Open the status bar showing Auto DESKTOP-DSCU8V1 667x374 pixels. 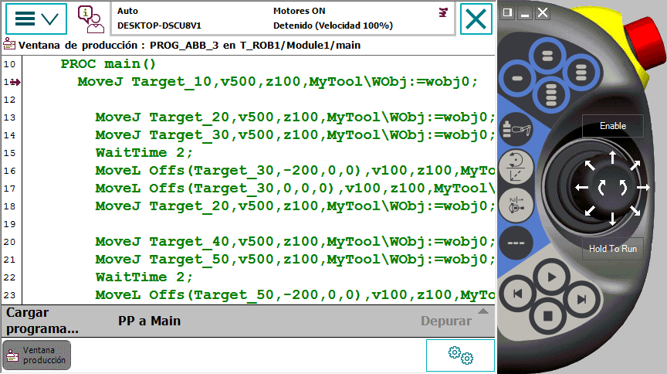point(283,19)
